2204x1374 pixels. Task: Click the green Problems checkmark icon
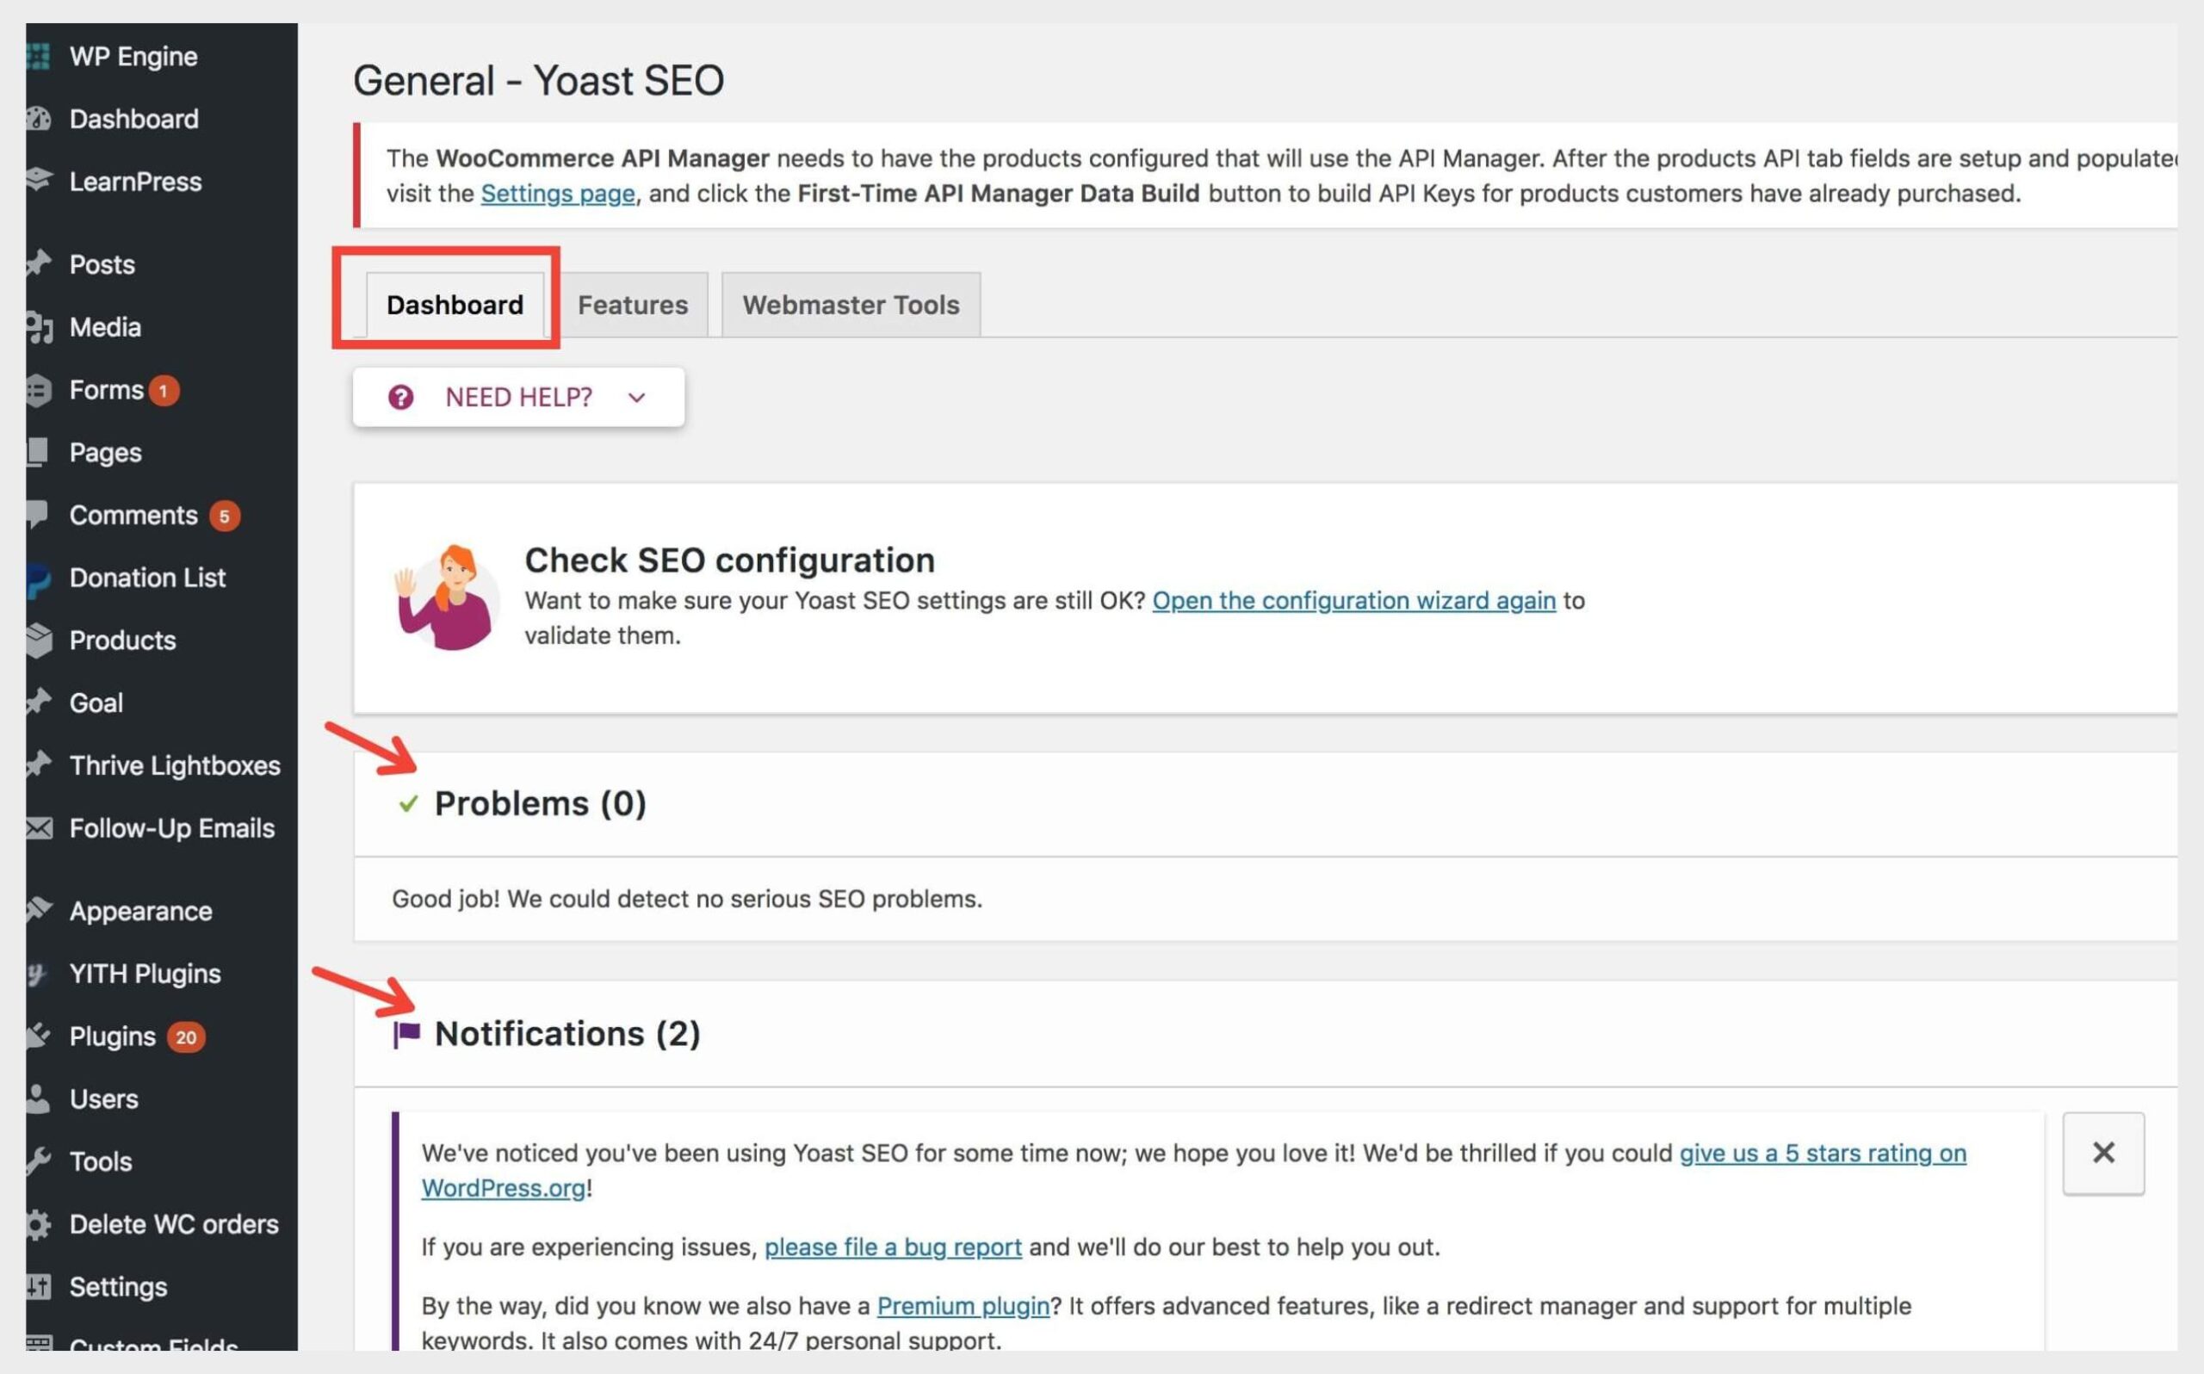(x=408, y=803)
